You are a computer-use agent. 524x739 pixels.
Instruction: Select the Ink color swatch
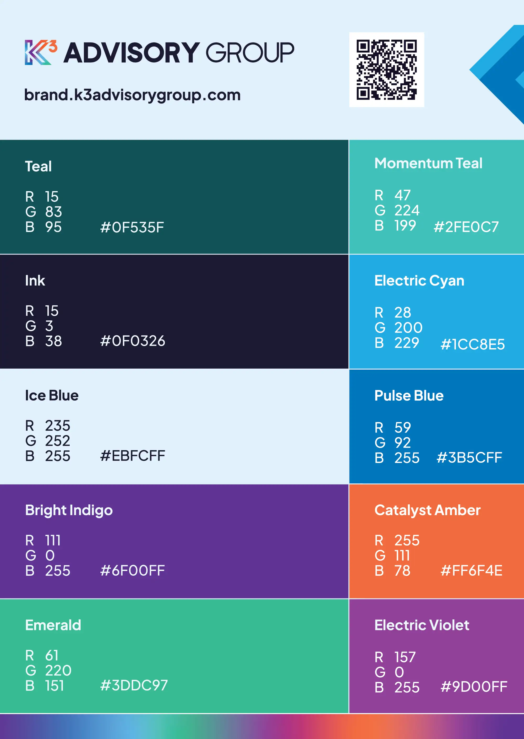174,311
